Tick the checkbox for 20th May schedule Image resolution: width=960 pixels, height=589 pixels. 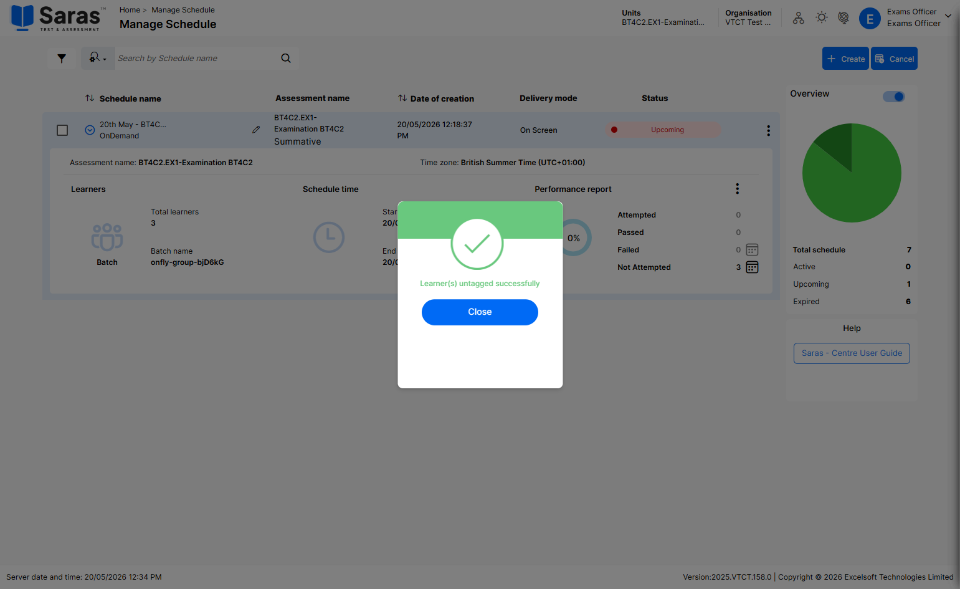coord(62,130)
